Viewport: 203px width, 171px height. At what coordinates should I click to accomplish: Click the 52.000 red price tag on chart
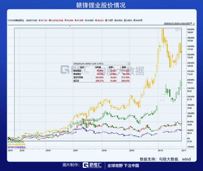click(87, 120)
